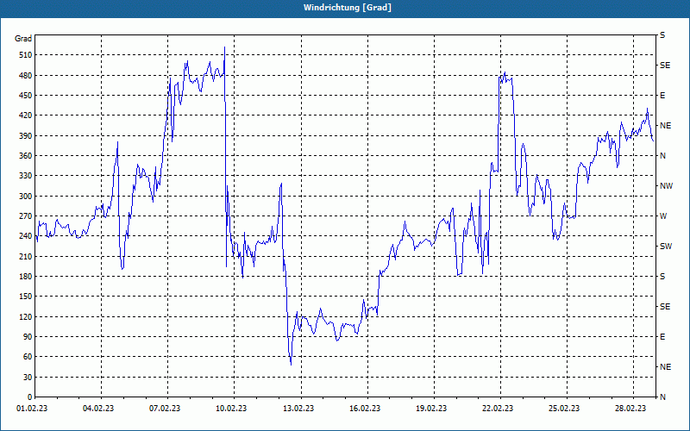This screenshot has width=690, height=431.
Task: Click the 10.02.23 date label
Action: tap(231, 409)
